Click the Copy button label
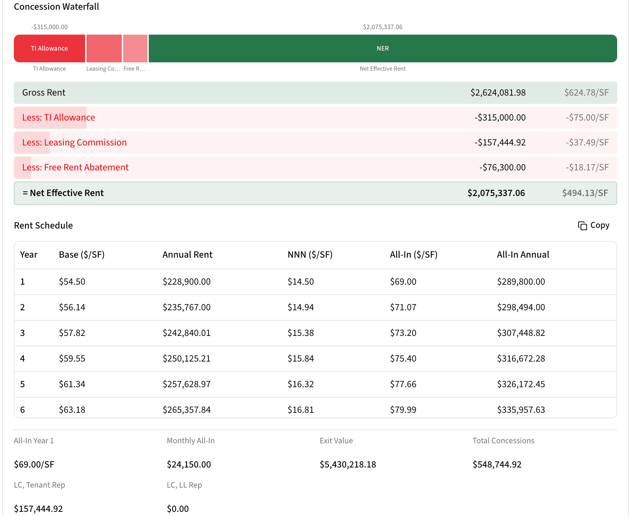The image size is (631, 516). click(600, 225)
